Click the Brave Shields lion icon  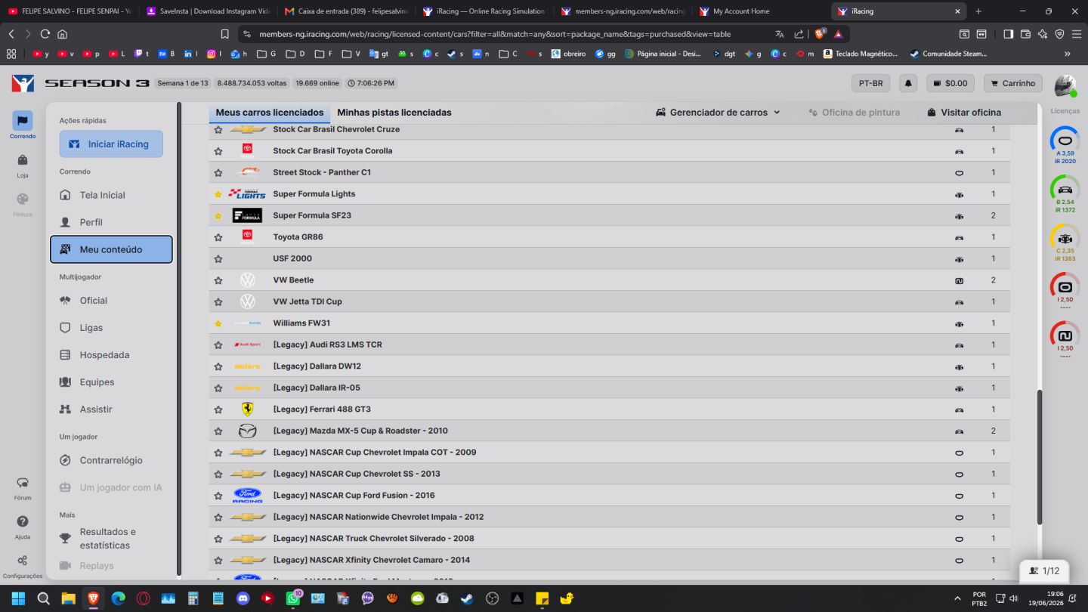point(820,34)
